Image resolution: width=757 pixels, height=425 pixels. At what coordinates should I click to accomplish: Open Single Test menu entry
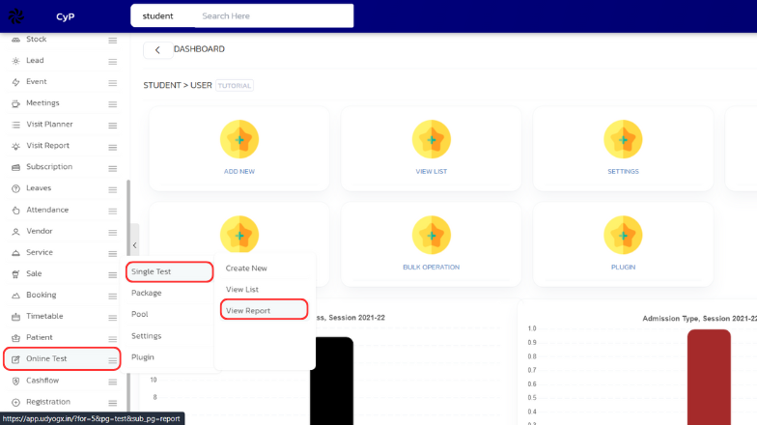(152, 271)
